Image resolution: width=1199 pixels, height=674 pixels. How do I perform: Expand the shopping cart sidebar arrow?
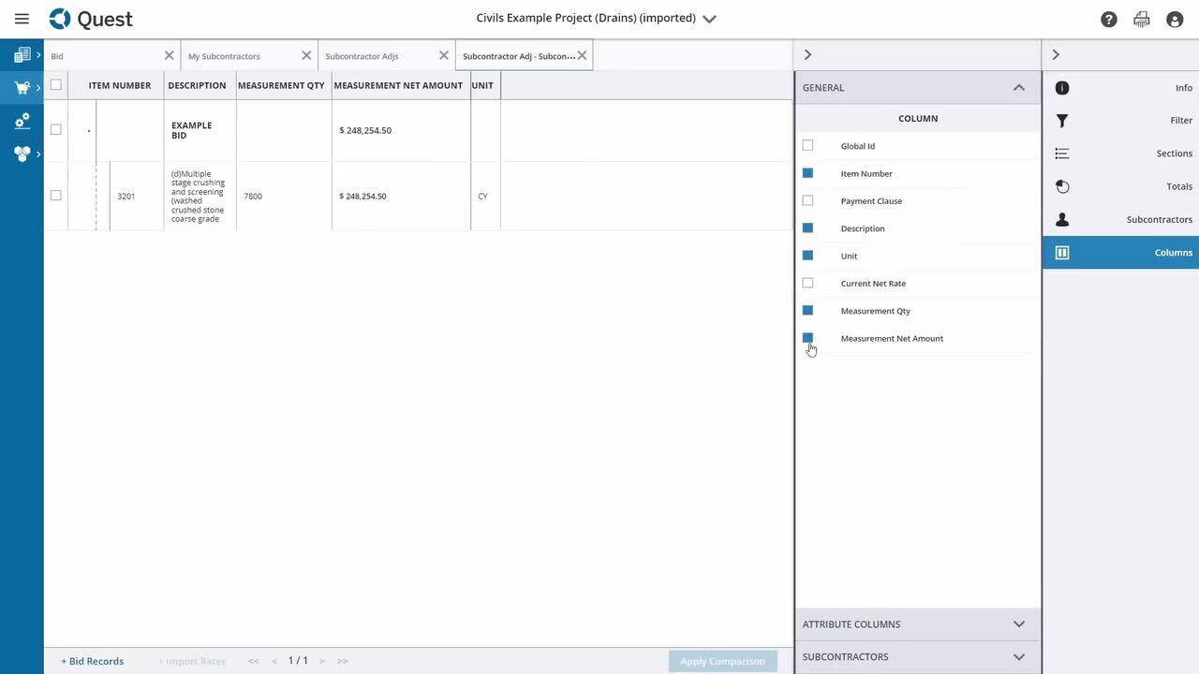[x=38, y=88]
